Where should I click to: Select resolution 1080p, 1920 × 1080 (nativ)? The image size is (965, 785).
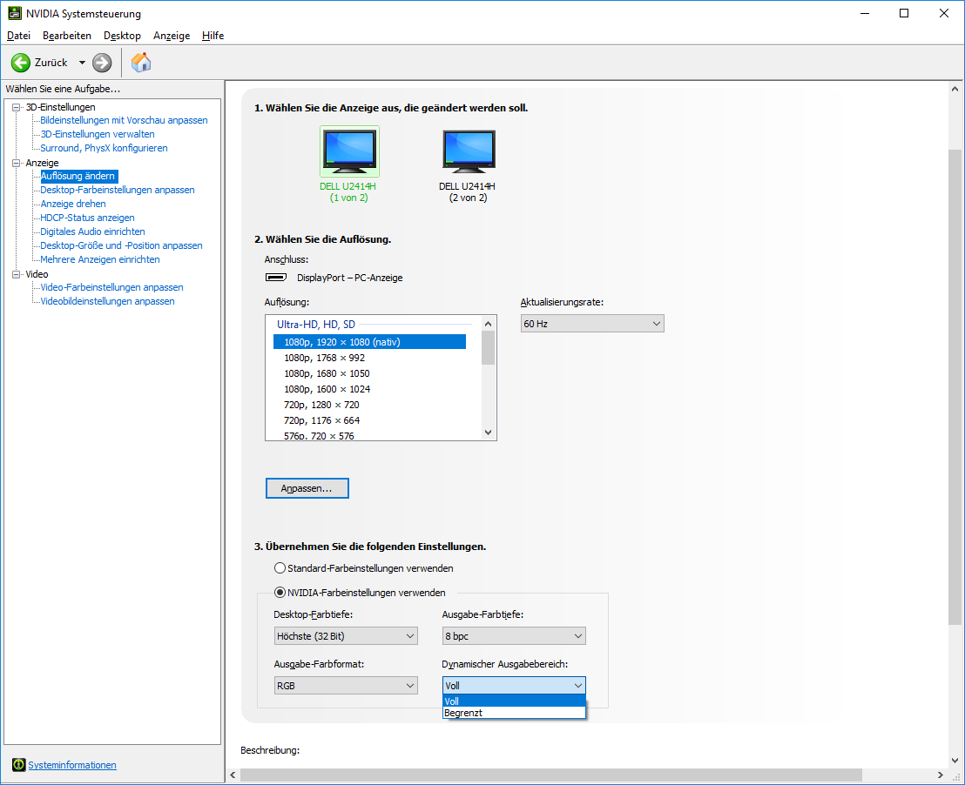coord(369,342)
